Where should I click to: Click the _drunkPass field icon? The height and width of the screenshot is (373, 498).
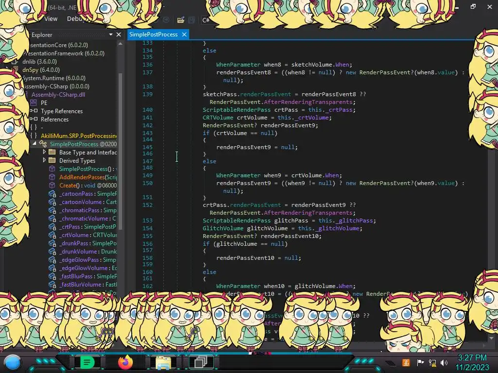pos(52,243)
